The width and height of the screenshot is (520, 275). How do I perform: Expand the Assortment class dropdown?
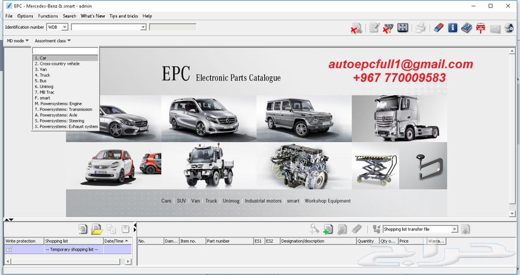click(x=53, y=41)
